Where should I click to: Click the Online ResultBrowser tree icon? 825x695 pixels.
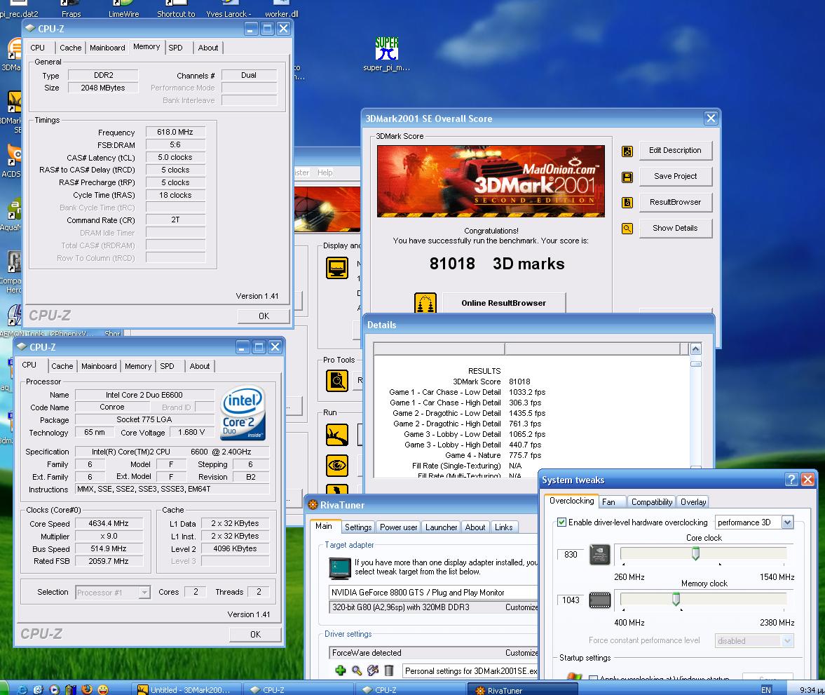425,303
